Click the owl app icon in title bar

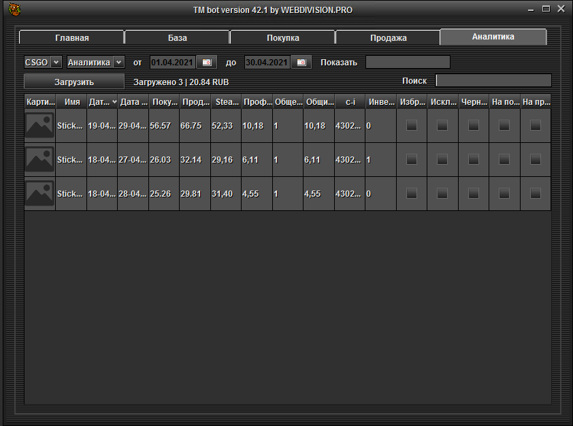(14, 10)
